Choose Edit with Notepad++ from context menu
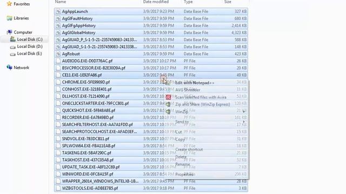This screenshot has width=346, height=194. [195, 83]
